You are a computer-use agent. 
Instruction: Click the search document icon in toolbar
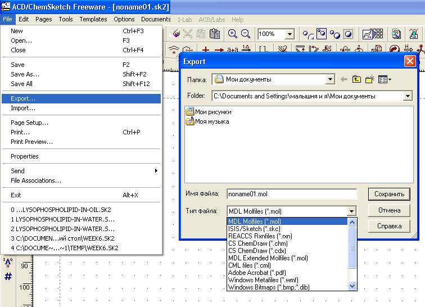point(396,34)
